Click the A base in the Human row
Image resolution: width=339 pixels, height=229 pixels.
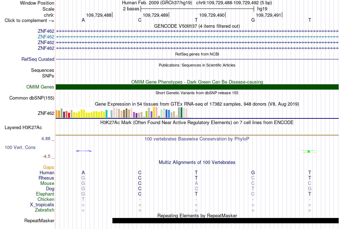(83, 173)
